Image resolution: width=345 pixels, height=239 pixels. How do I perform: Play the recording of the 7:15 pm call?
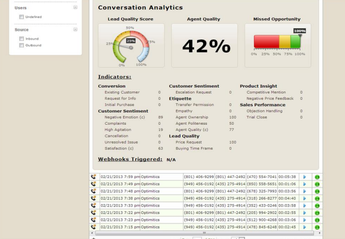point(305,227)
